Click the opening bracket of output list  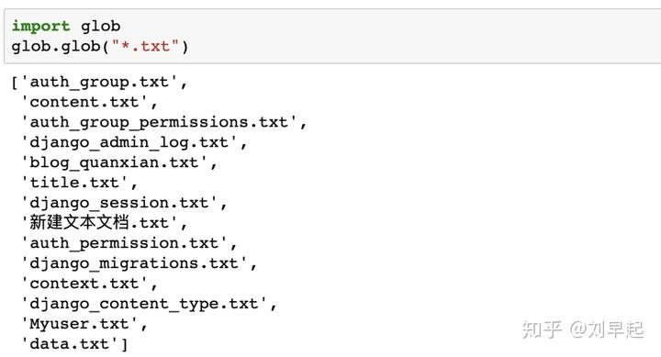pos(15,83)
